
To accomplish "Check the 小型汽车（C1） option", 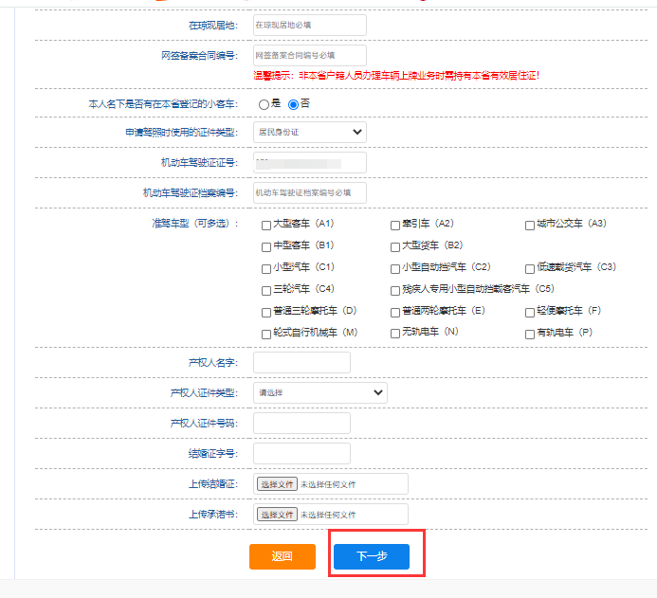I will click(x=266, y=268).
